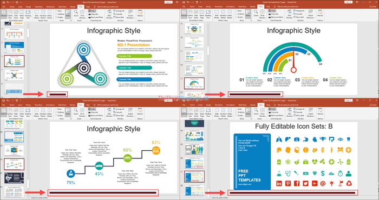The height and width of the screenshot is (200, 379).
Task: Click Cascade in top-left window
Action: (117, 14)
